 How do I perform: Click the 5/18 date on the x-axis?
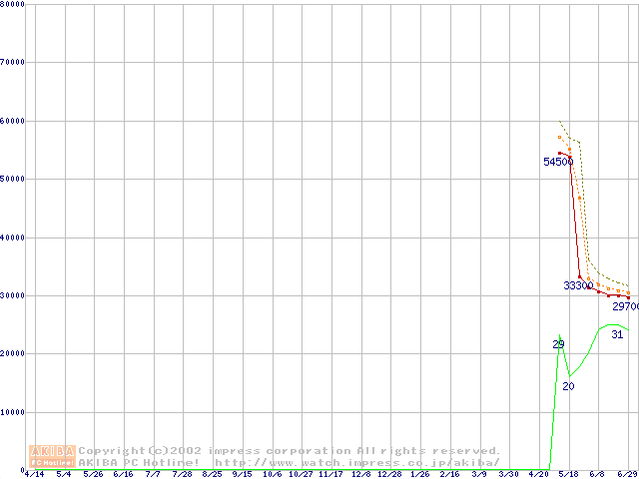[x=568, y=475]
